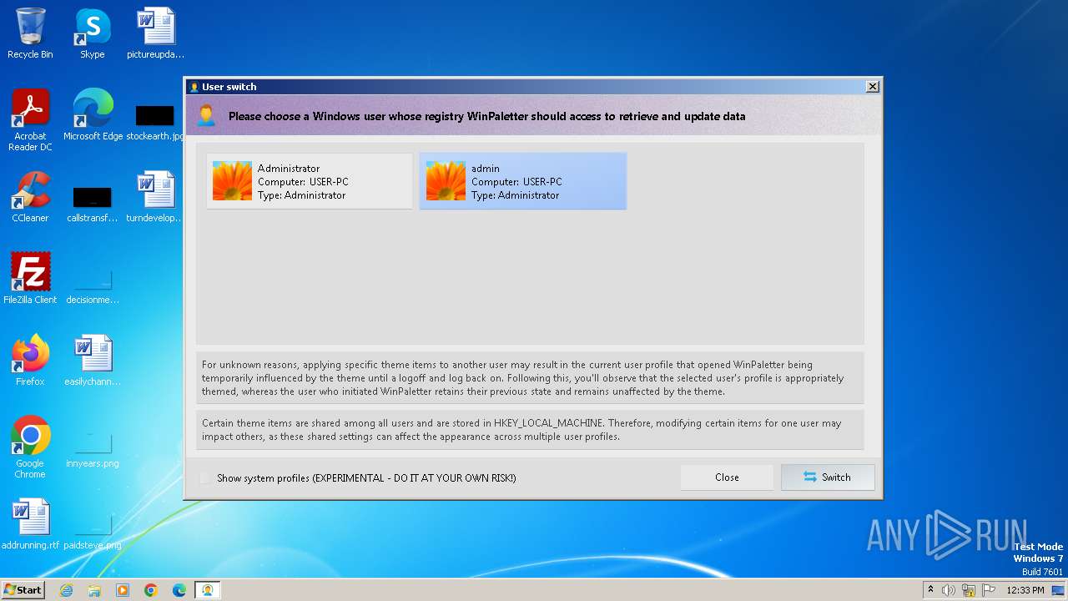
Task: Click the Show desktop button
Action: click(x=1060, y=590)
